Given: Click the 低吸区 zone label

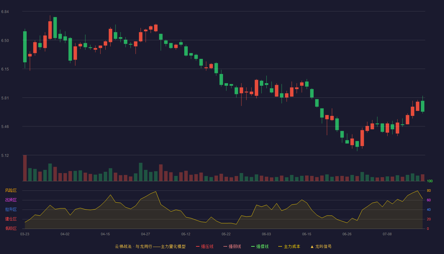Looking at the screenshot, I should point(11,228).
